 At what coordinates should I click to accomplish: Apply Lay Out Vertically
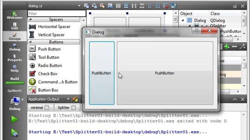point(126,6)
